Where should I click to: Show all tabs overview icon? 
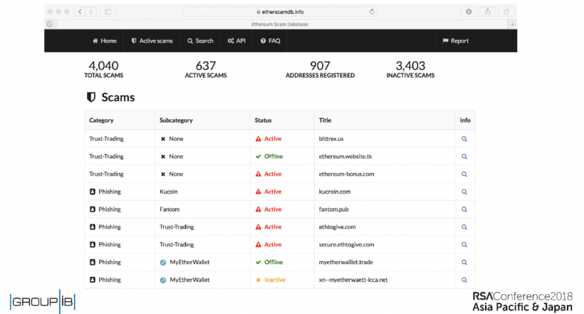[506, 12]
